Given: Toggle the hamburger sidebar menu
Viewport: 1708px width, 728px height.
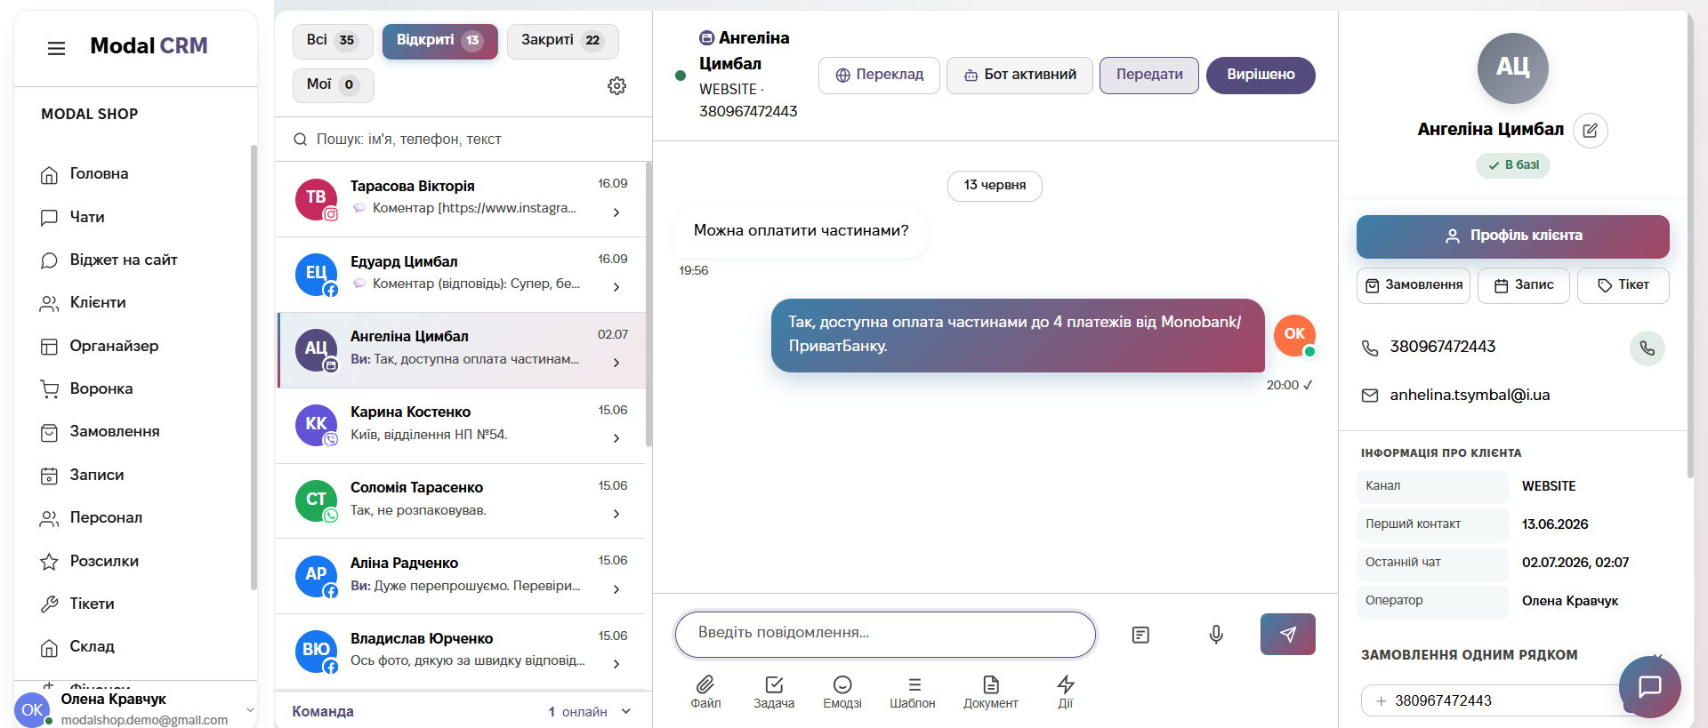Looking at the screenshot, I should click(x=56, y=48).
